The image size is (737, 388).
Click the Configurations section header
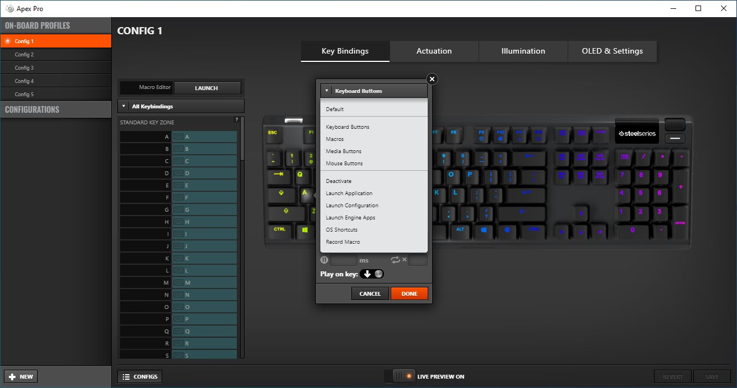coord(55,109)
